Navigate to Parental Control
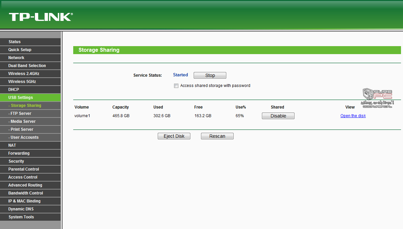The image size is (403, 229). coord(24,169)
